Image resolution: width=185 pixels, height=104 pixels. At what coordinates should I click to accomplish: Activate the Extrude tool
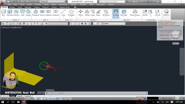pos(10,13)
